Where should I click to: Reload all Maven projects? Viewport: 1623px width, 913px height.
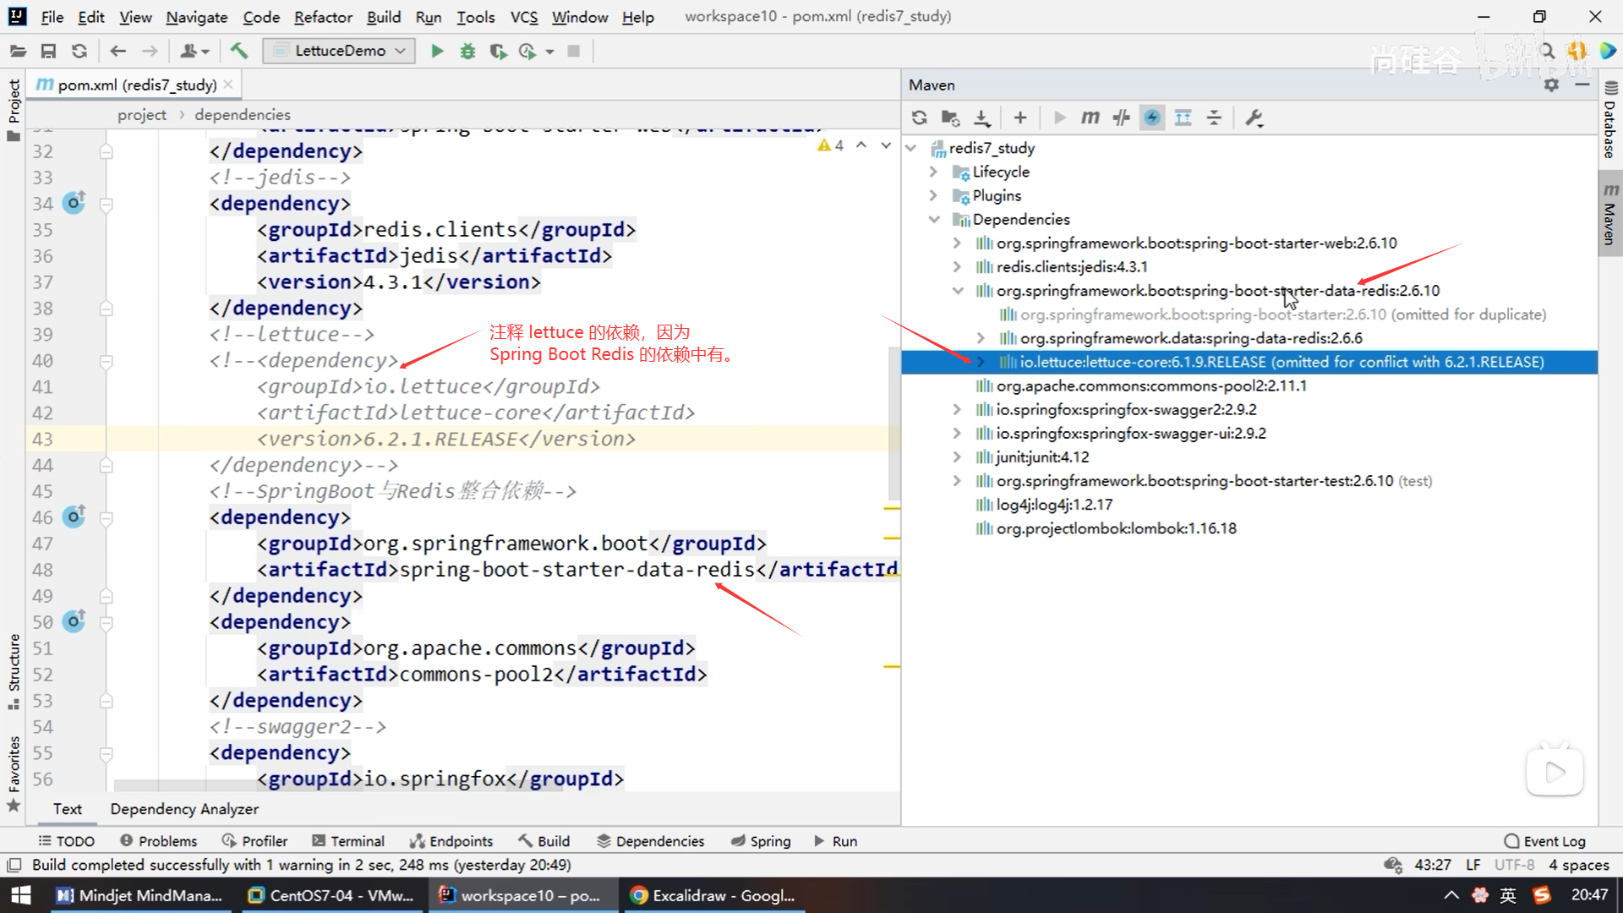pos(920,118)
